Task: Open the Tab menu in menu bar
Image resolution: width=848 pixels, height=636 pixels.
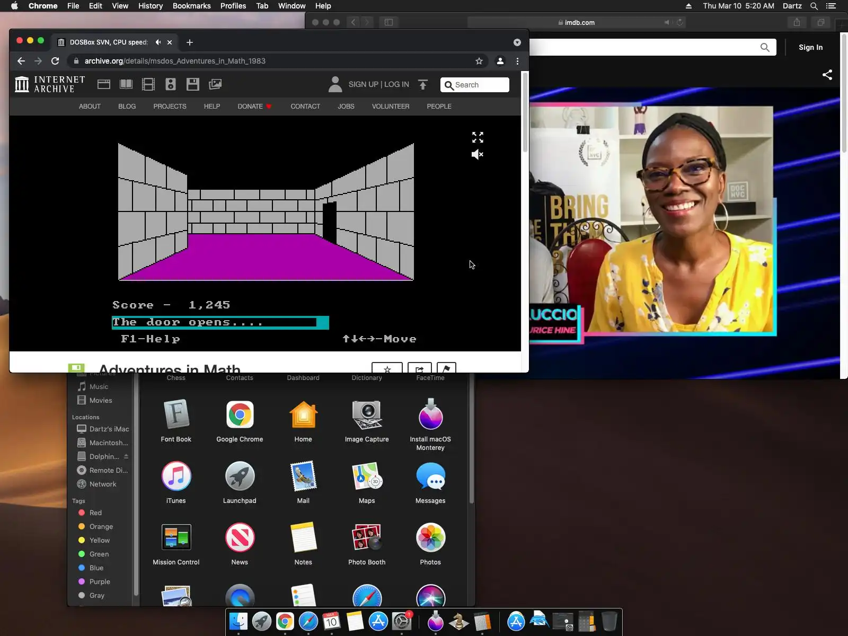Action: [x=262, y=6]
